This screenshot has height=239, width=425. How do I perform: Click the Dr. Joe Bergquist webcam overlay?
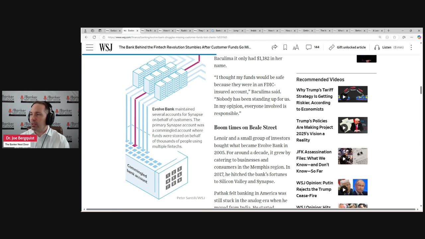tap(41, 119)
